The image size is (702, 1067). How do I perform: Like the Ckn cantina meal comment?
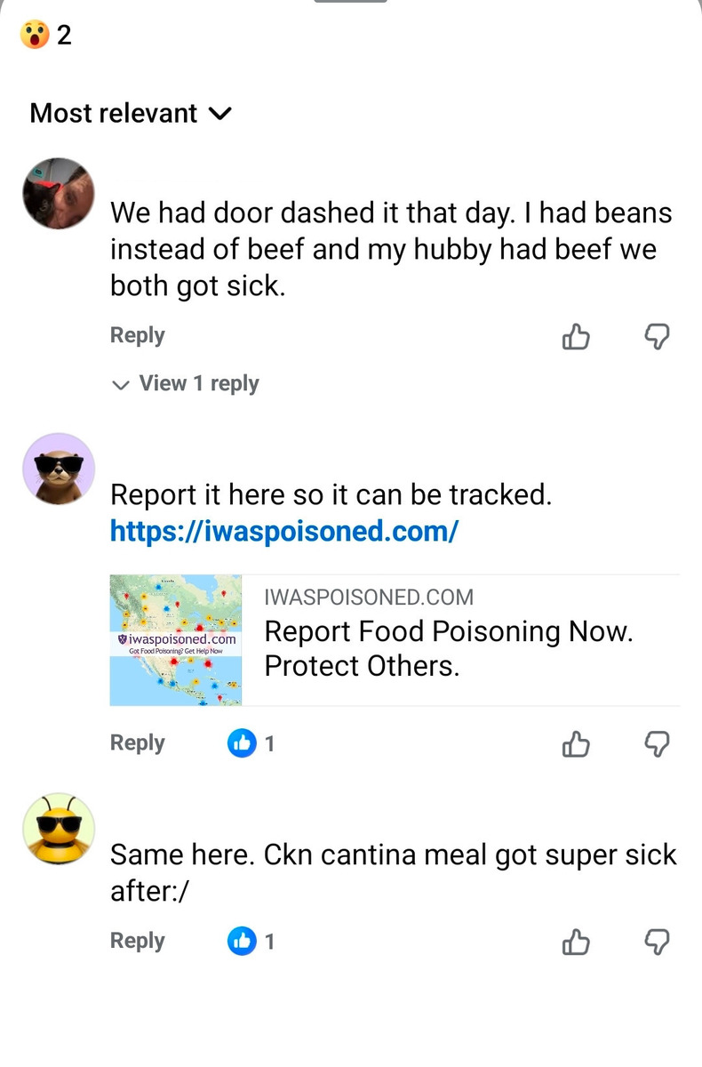[x=576, y=942]
